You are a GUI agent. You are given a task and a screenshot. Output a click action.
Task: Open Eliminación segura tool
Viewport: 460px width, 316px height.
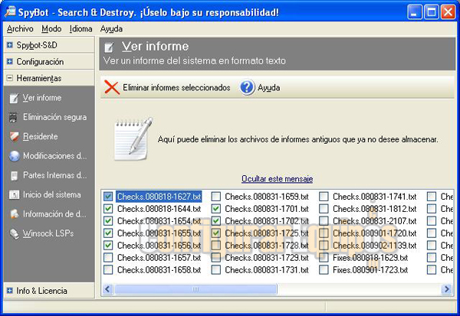55,117
